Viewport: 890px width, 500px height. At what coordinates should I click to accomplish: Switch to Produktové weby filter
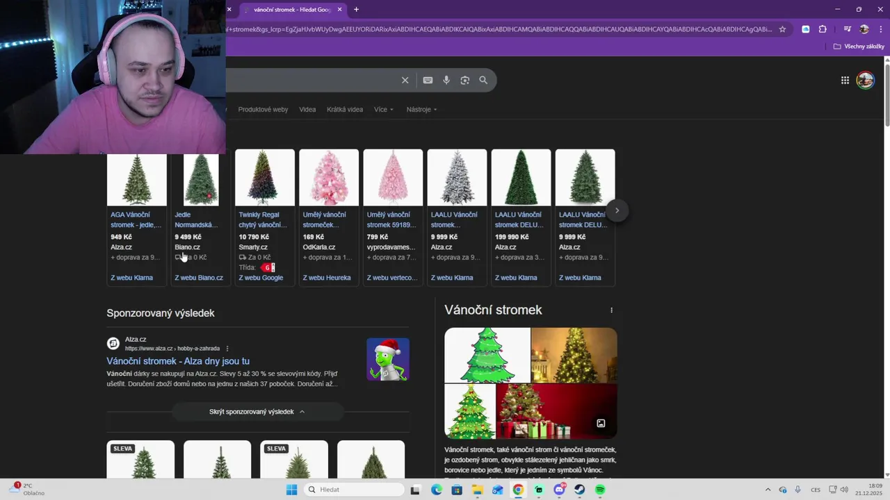coord(263,109)
